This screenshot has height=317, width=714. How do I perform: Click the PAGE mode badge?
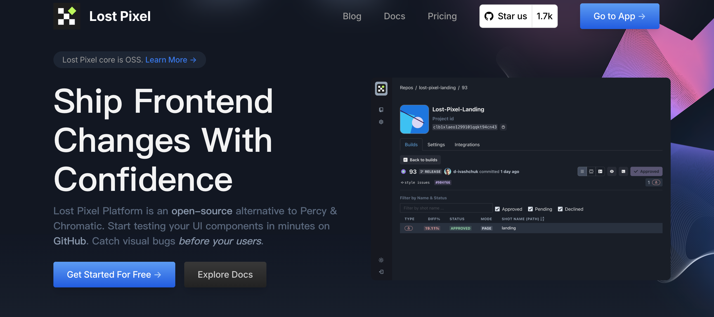487,228
